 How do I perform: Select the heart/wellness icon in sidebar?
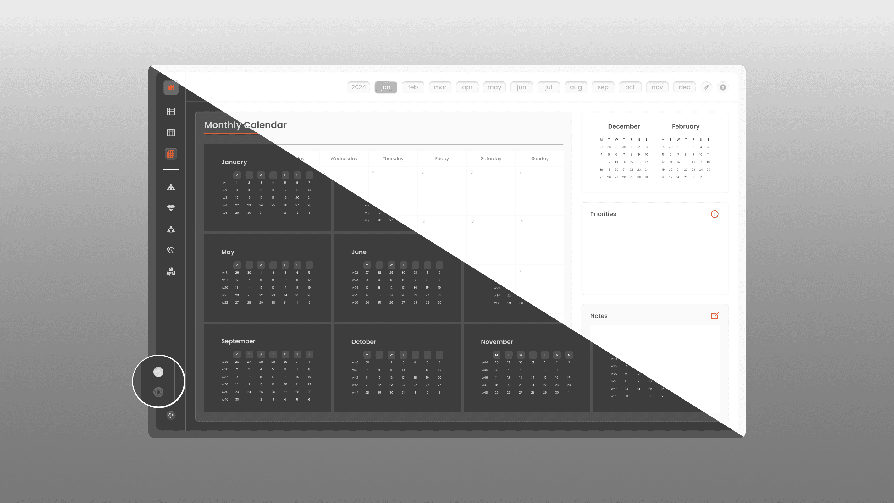[171, 208]
